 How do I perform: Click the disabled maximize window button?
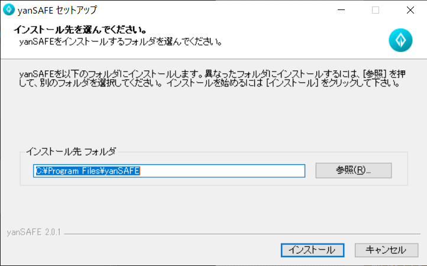[376, 10]
